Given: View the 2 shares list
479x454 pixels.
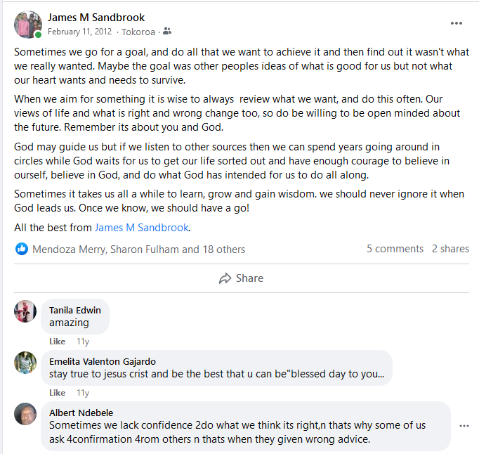Looking at the screenshot, I should (450, 249).
